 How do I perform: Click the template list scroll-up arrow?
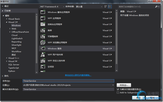point(117,10)
